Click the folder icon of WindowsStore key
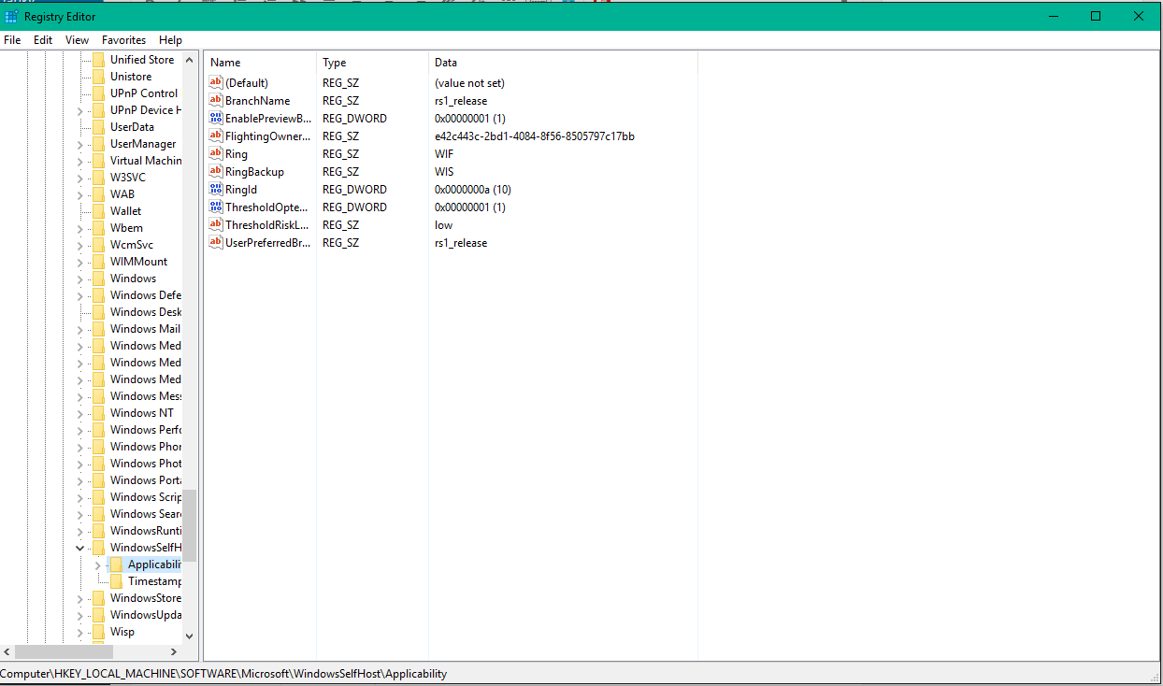Screen dimensions: 1163x686 pyautogui.click(x=98, y=598)
